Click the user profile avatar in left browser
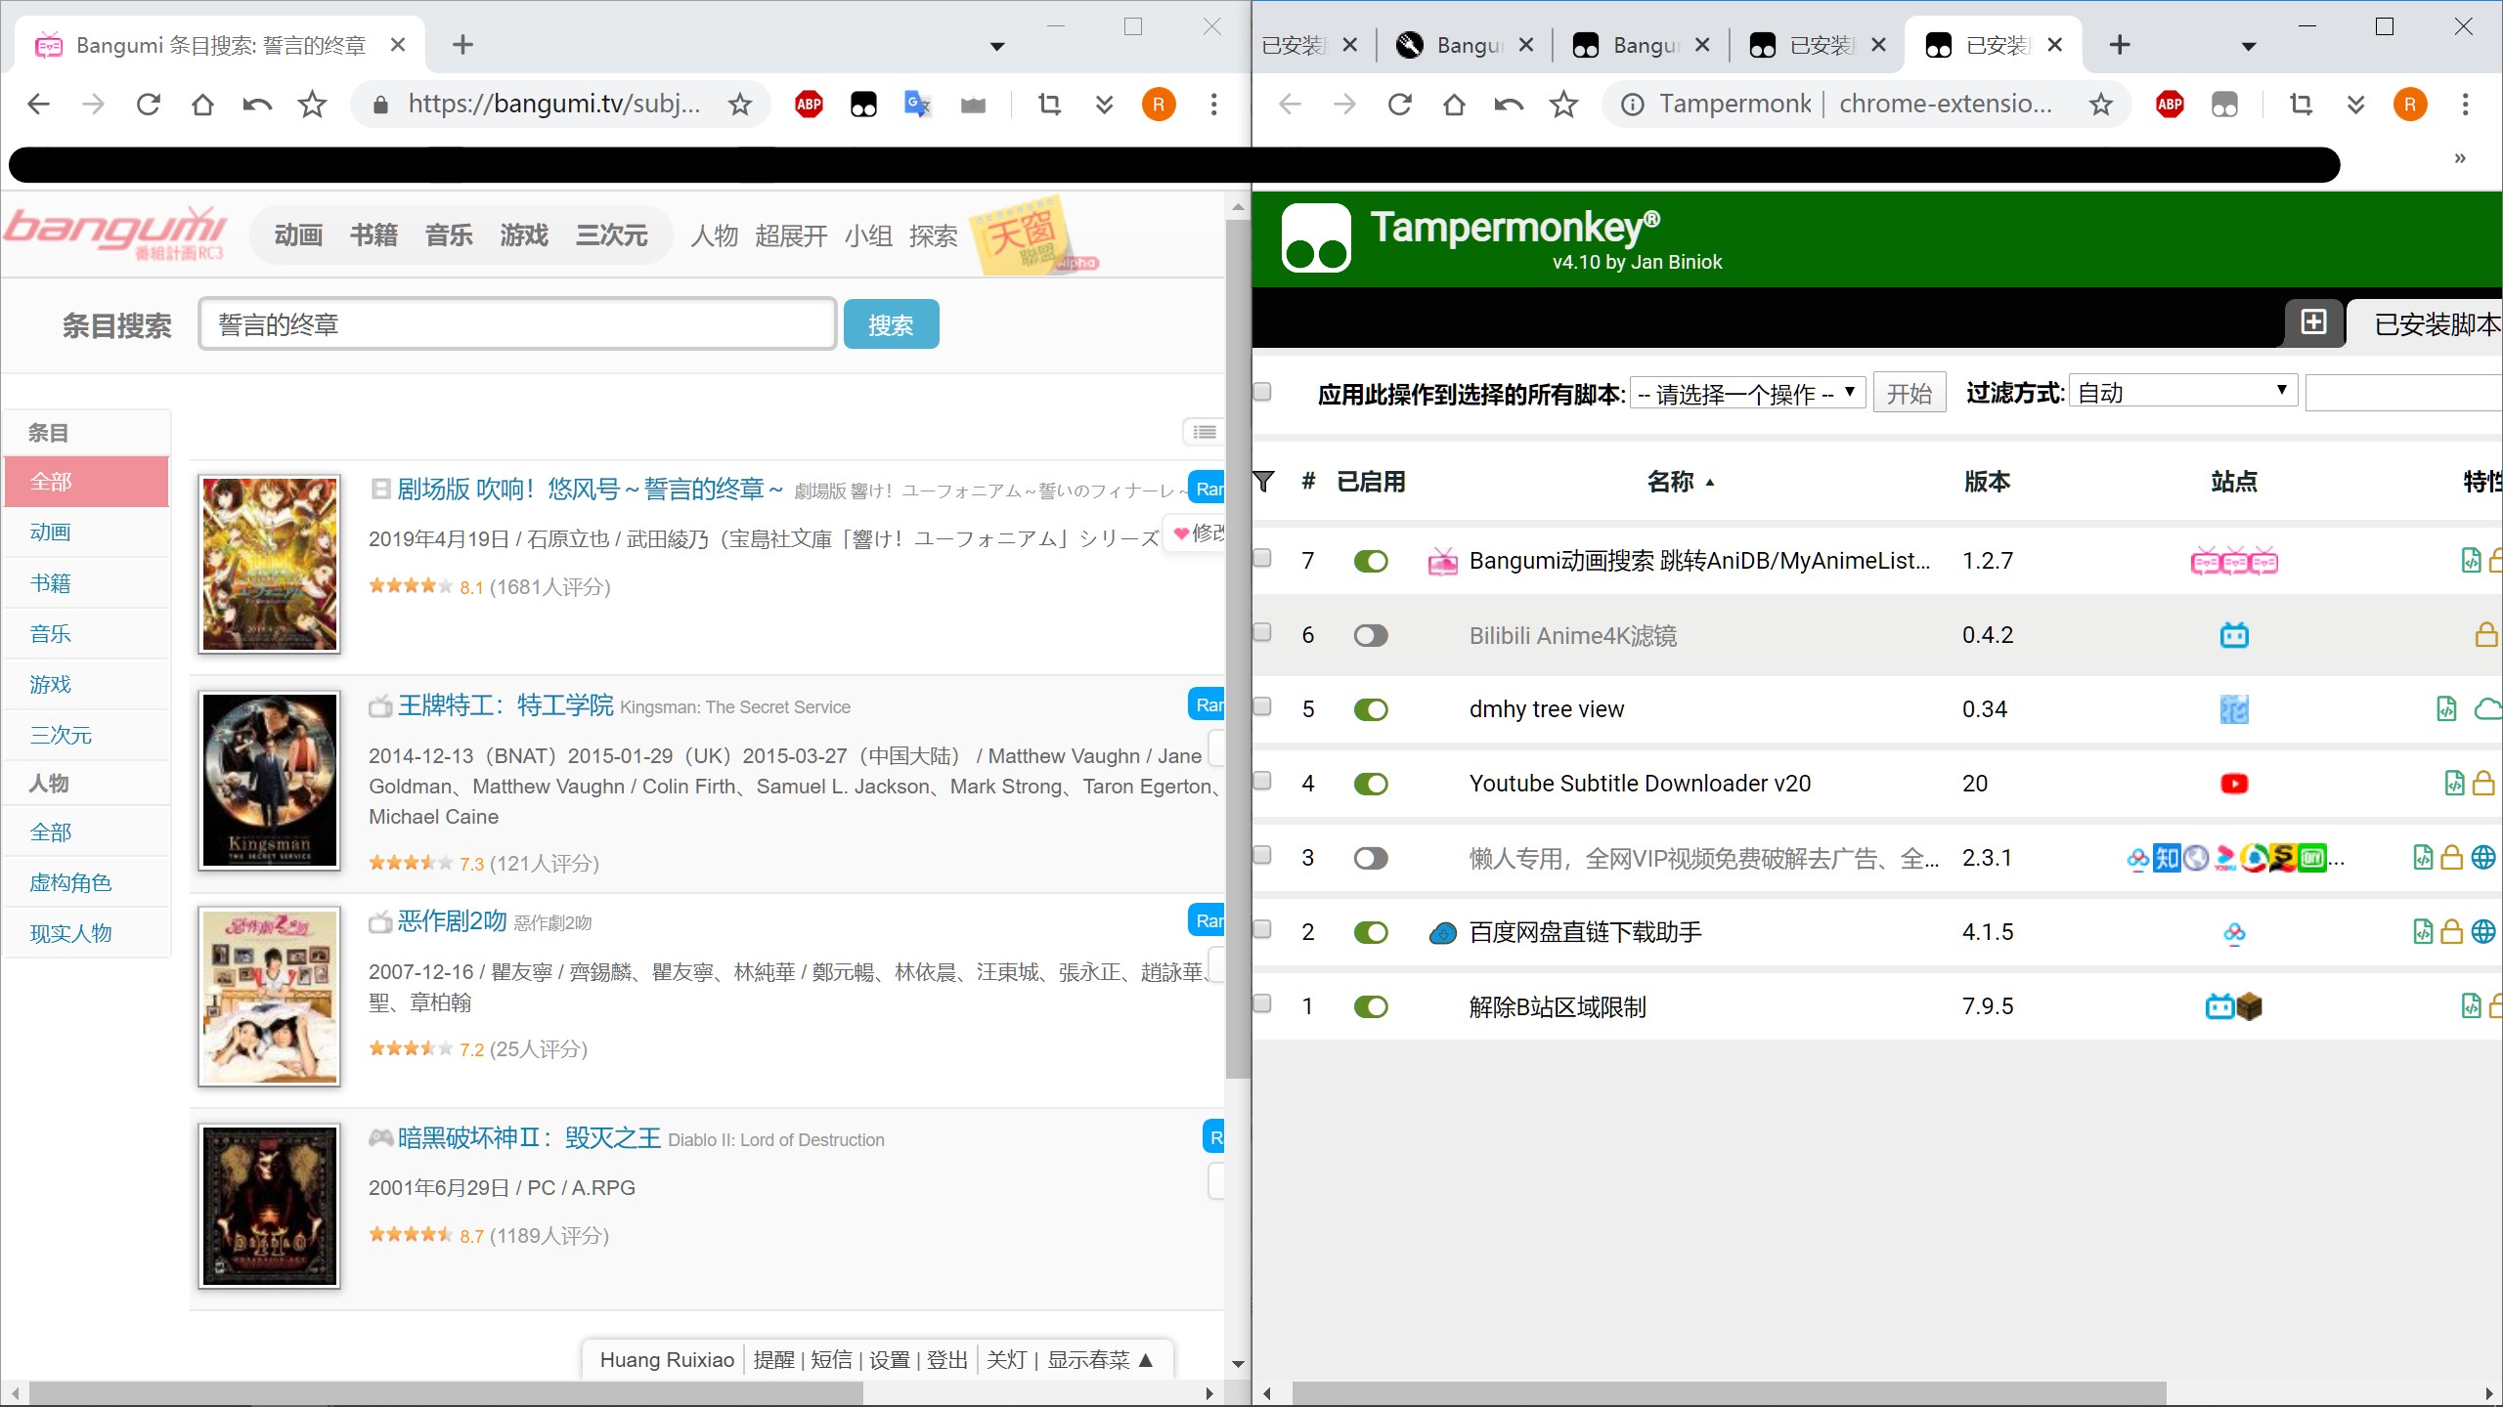 pos(1159,104)
